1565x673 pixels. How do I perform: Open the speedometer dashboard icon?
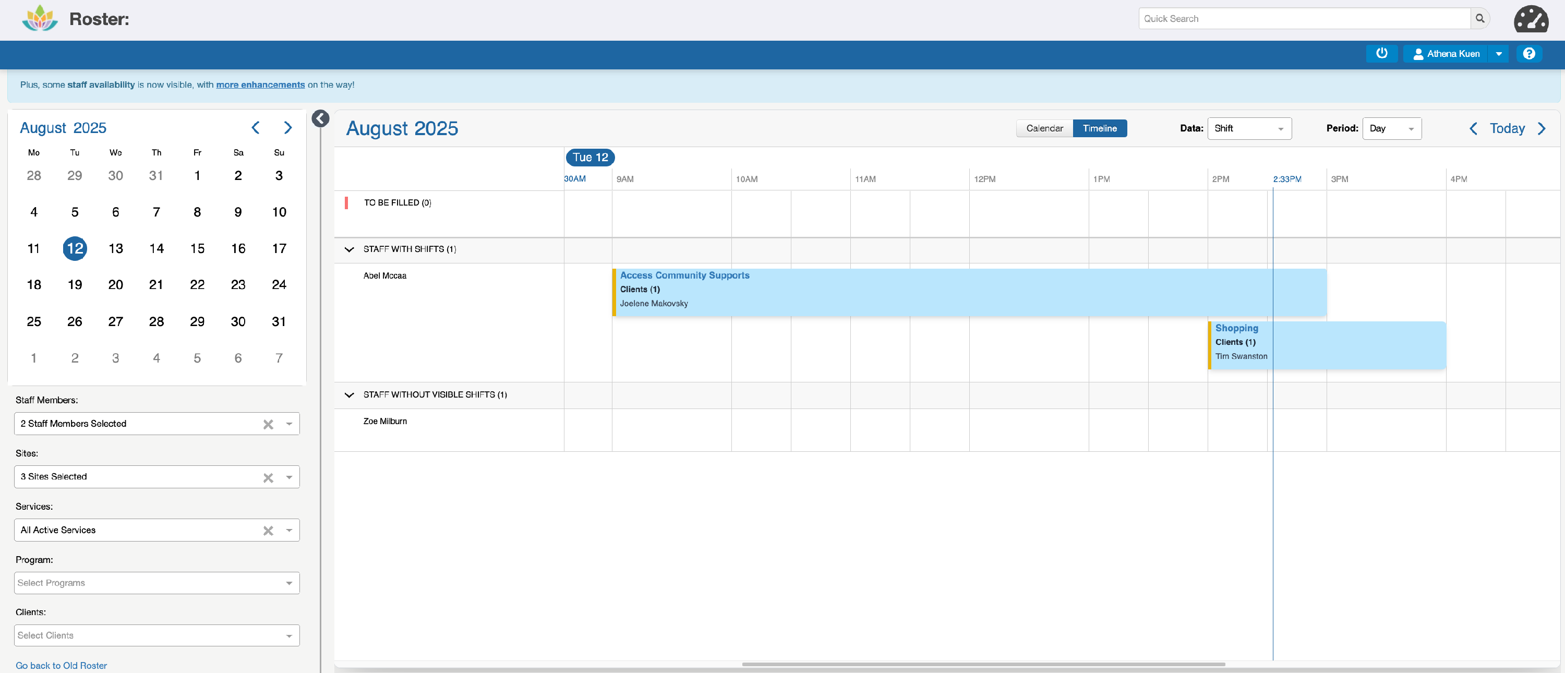1531,19
